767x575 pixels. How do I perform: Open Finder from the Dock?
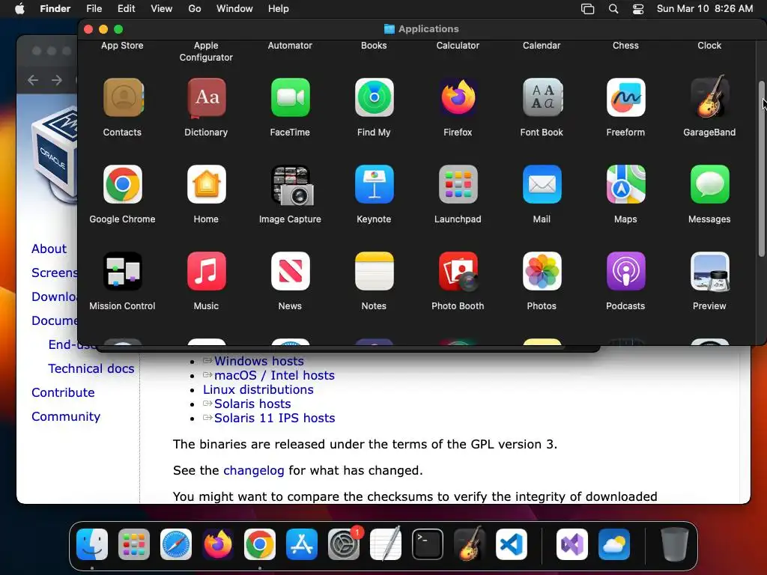[x=92, y=544]
